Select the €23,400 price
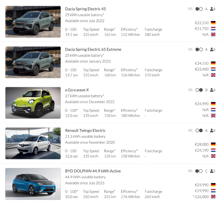Screen dimensions: 220x203 (x=202, y=69)
